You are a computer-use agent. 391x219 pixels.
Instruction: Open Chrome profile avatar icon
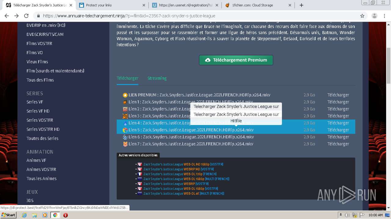coord(375,16)
